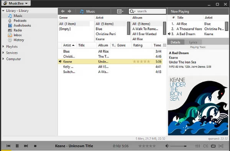Toggle repeat mode
This screenshot has width=230, height=151.
coord(213,146)
